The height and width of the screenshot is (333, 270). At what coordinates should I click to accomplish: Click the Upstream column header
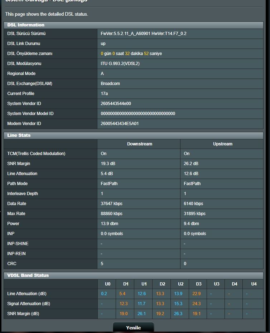(223, 144)
